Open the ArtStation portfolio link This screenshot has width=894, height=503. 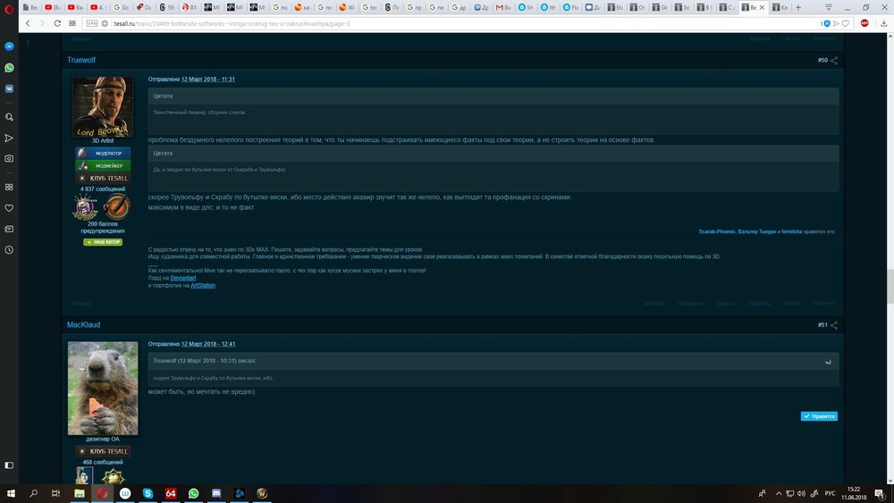[x=203, y=285]
